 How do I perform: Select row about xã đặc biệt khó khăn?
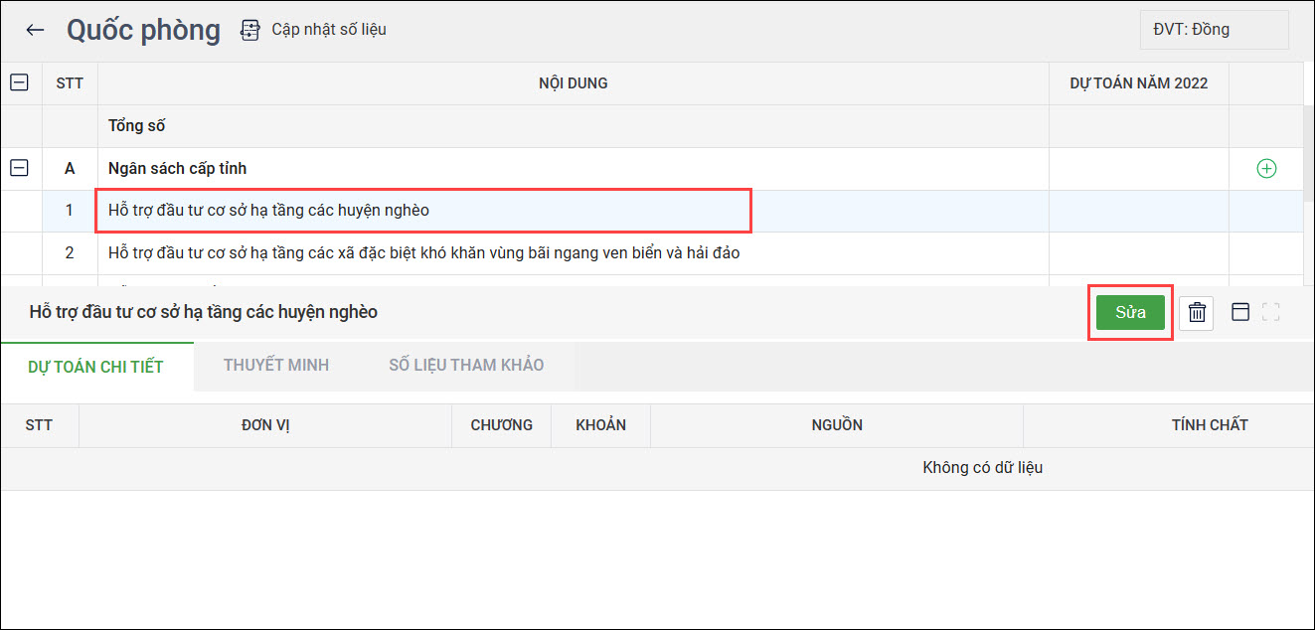[x=423, y=253]
